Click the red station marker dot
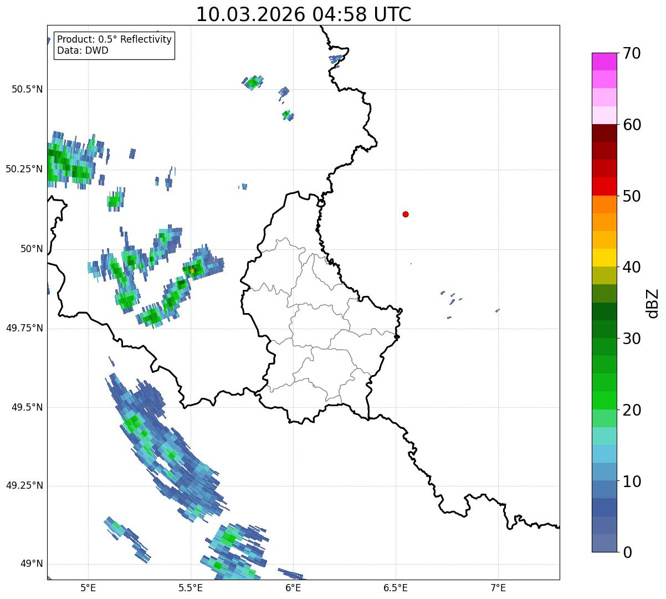This screenshot has height=599, width=666. point(406,214)
